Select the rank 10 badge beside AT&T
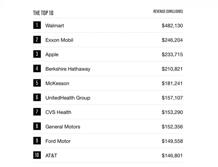Image resolution: width=218 pixels, height=167 pixels. tap(37, 155)
